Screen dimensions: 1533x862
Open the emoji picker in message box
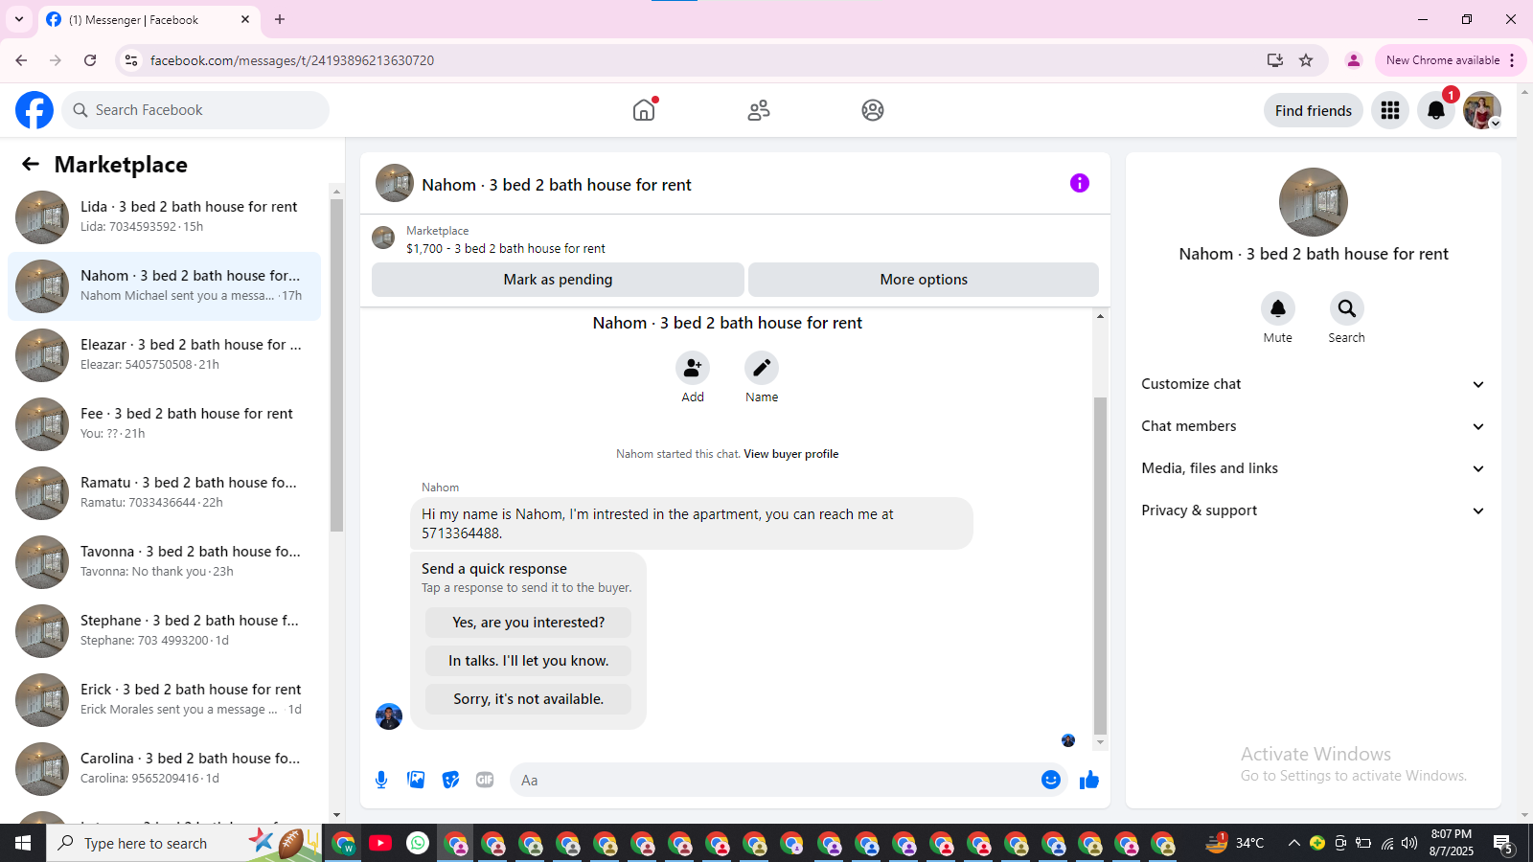point(1051,780)
